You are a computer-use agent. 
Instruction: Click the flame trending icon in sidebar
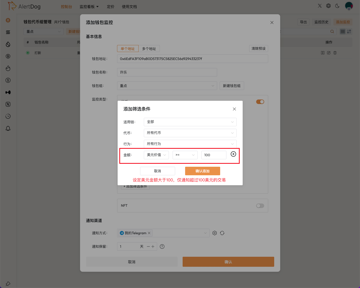click(8, 68)
